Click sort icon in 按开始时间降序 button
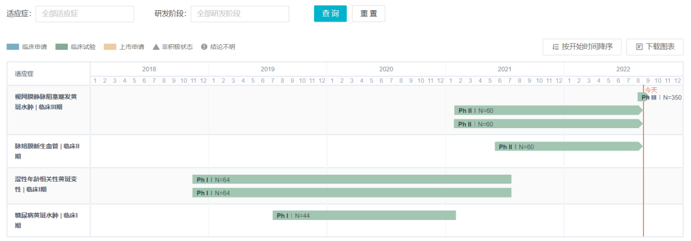Screen dimensions: 691x241 [x=556, y=47]
